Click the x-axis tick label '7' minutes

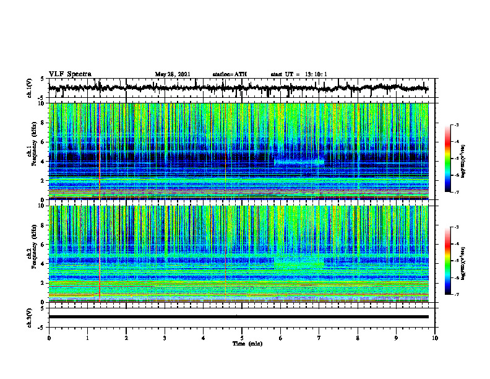click(319, 338)
